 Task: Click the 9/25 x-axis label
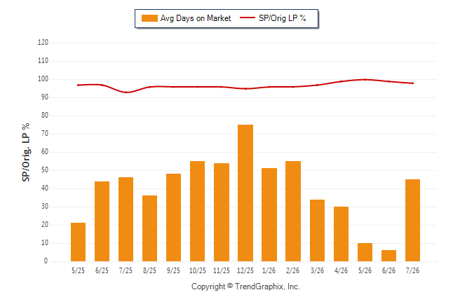pos(173,270)
